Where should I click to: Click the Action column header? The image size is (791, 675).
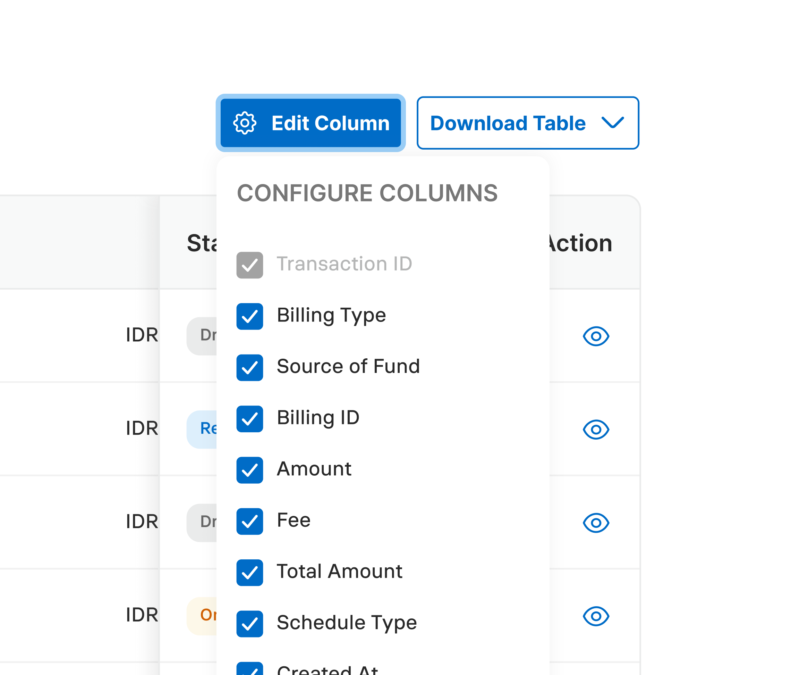(581, 243)
